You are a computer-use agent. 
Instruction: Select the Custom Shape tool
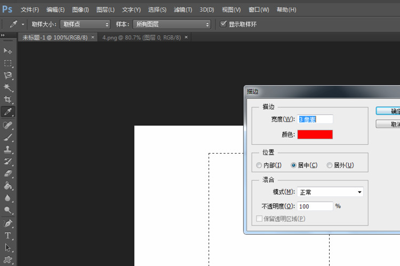8,260
